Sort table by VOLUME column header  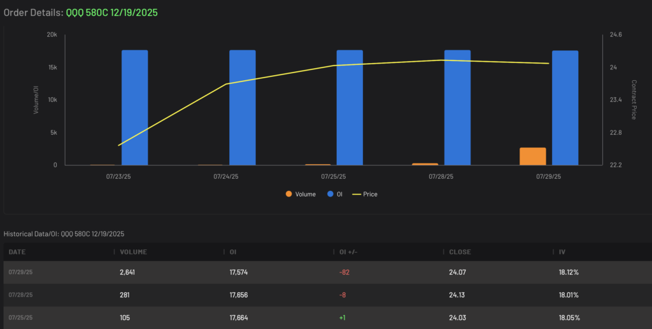tap(133, 252)
